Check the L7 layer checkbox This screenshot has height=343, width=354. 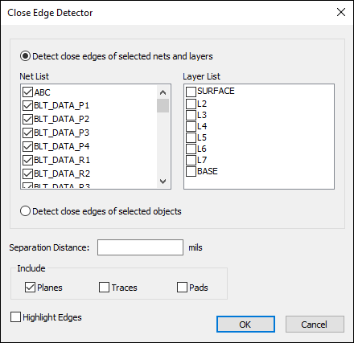[x=191, y=160]
